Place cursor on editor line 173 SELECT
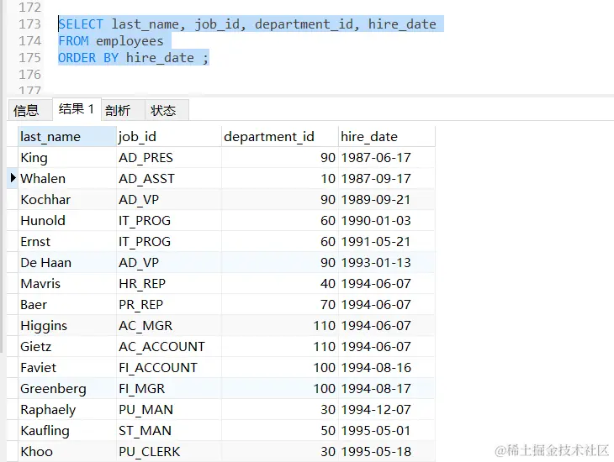 coord(81,24)
